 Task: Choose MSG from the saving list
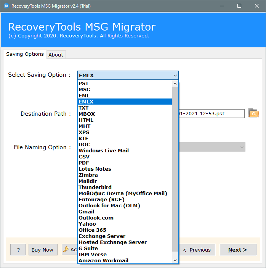[x=125, y=90]
